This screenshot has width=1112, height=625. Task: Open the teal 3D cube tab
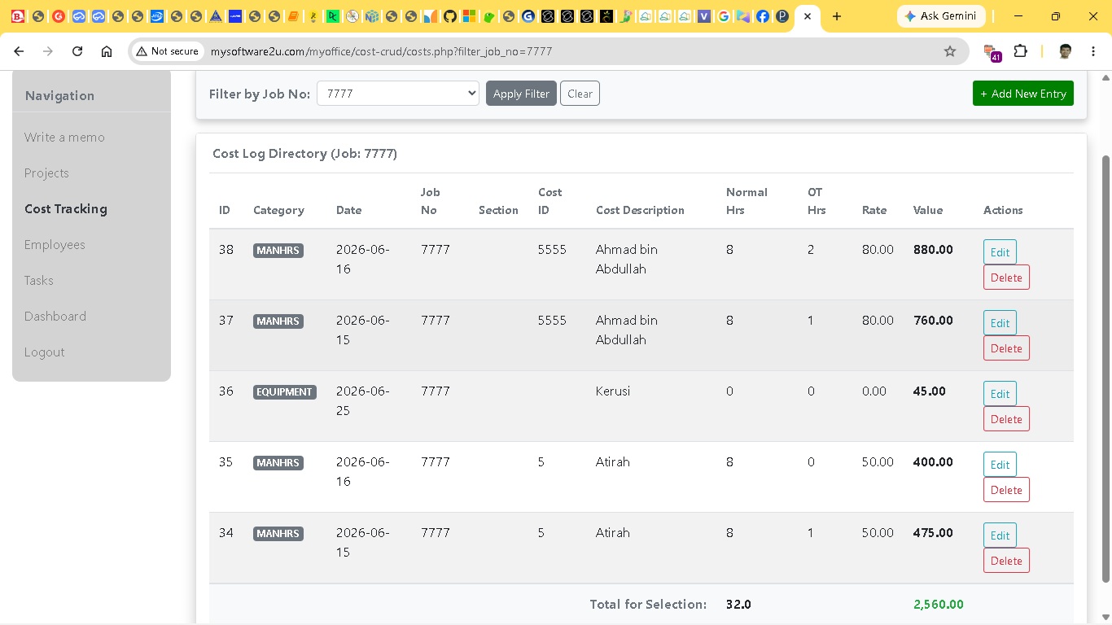click(372, 16)
